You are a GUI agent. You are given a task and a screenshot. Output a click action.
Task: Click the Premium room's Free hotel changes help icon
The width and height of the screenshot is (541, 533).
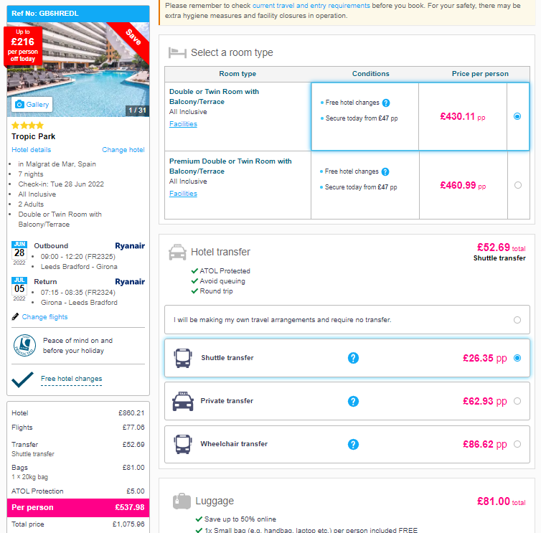386,172
